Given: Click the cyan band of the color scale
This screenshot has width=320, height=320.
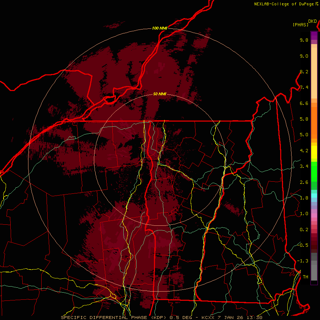Looking at the screenshot, I should (314, 196).
